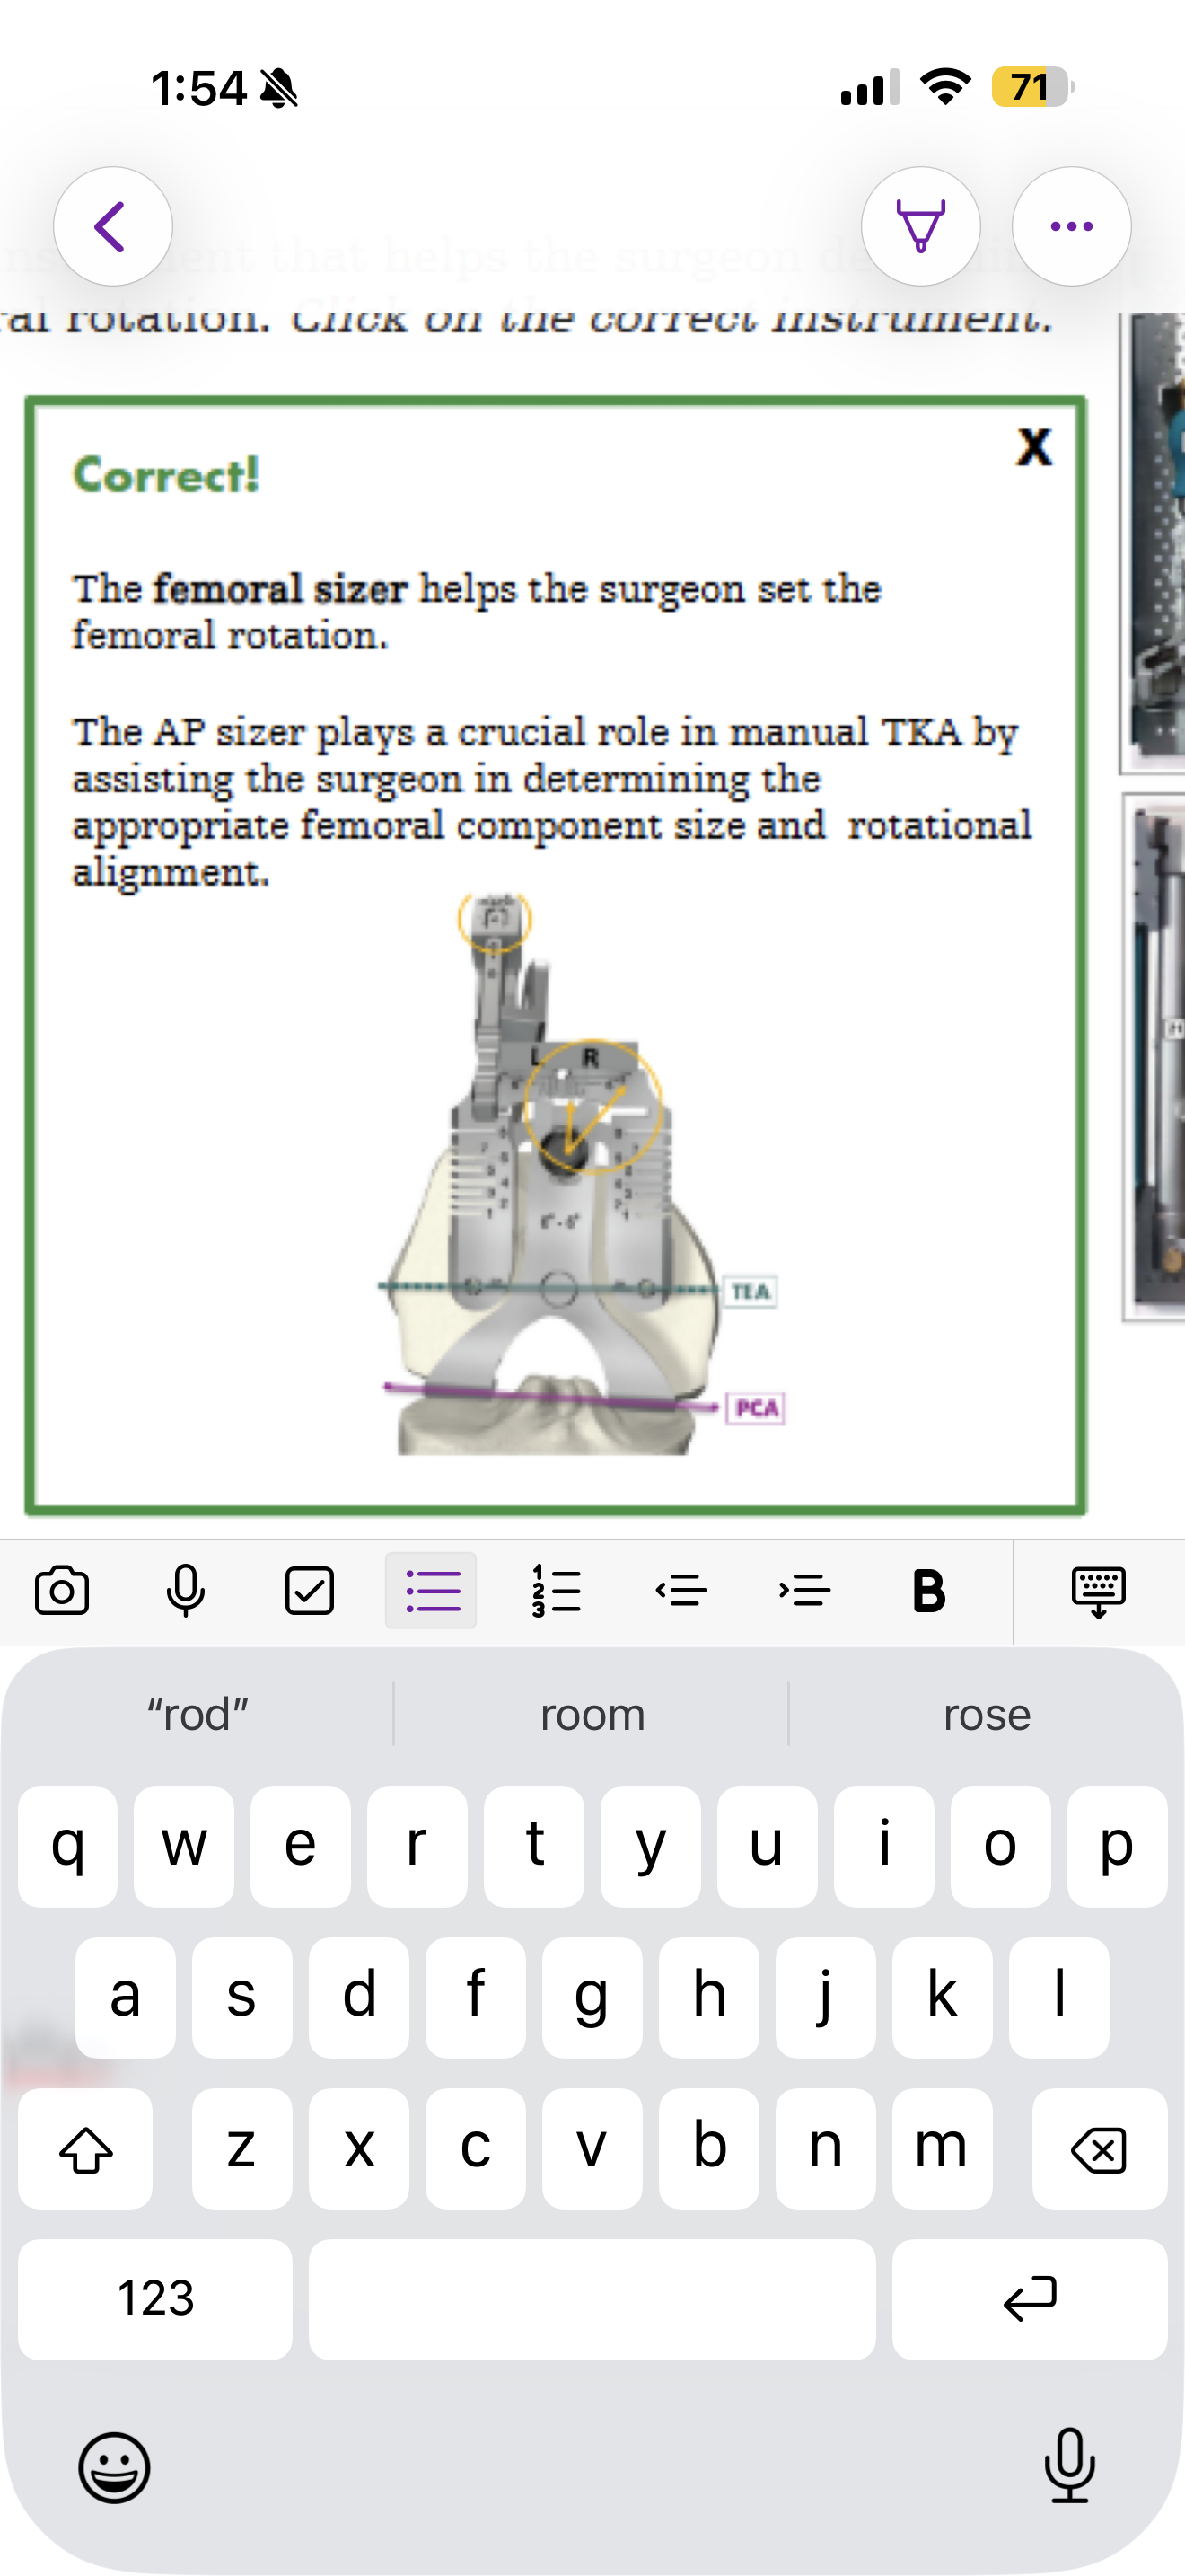Screen dimensions: 1185x2576
Task: Open the highlighter marker tool
Action: [x=920, y=227]
